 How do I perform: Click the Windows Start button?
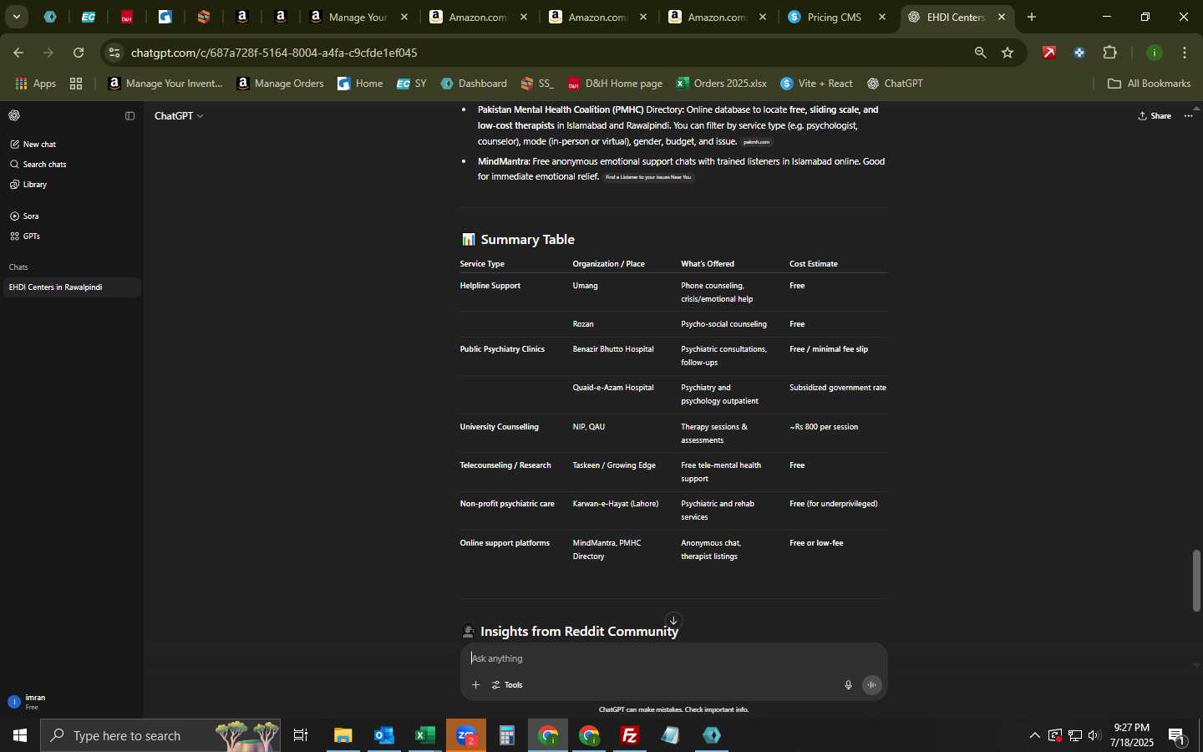(x=20, y=736)
